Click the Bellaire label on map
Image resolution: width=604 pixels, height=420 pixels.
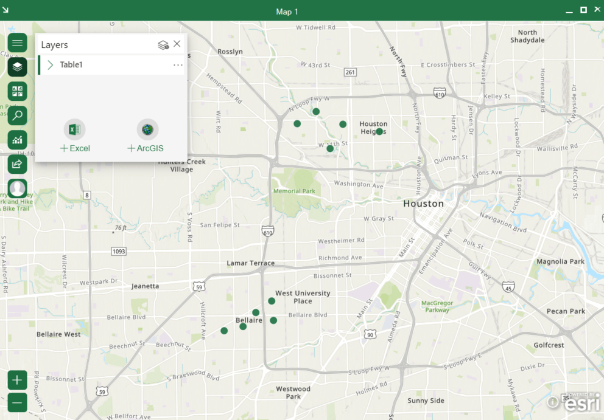pyautogui.click(x=249, y=320)
